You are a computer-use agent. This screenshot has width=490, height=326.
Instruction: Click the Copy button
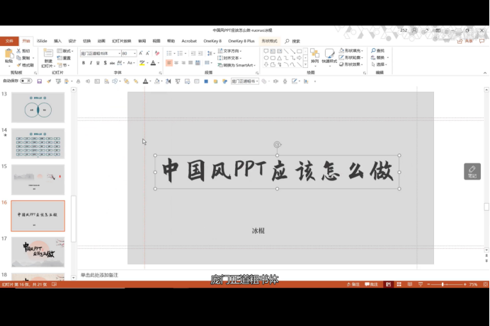click(x=24, y=58)
